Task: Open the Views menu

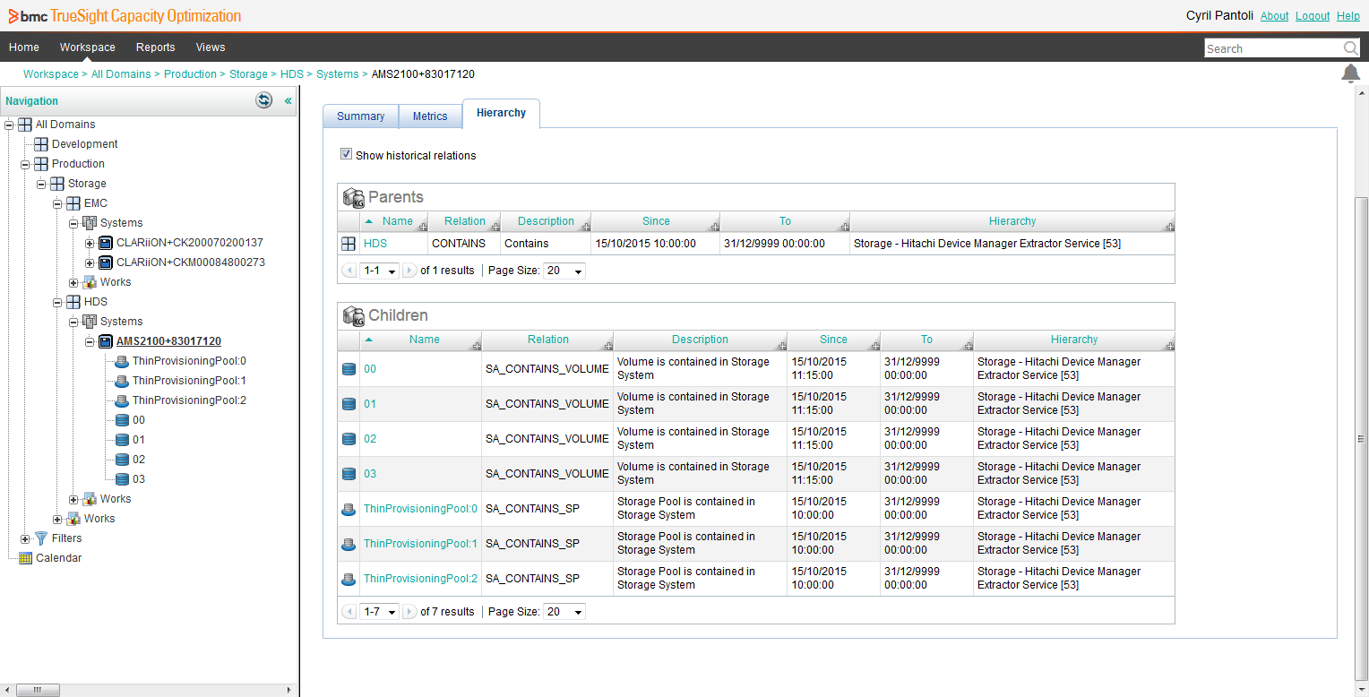Action: (x=211, y=47)
